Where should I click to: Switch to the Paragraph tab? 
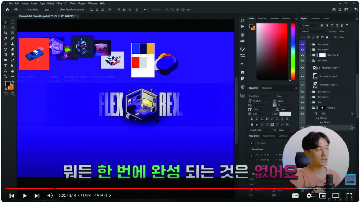click(267, 88)
